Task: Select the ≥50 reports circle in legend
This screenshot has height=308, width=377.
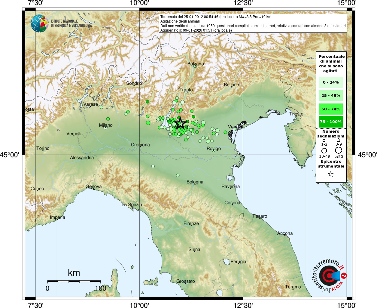Action: (339, 150)
